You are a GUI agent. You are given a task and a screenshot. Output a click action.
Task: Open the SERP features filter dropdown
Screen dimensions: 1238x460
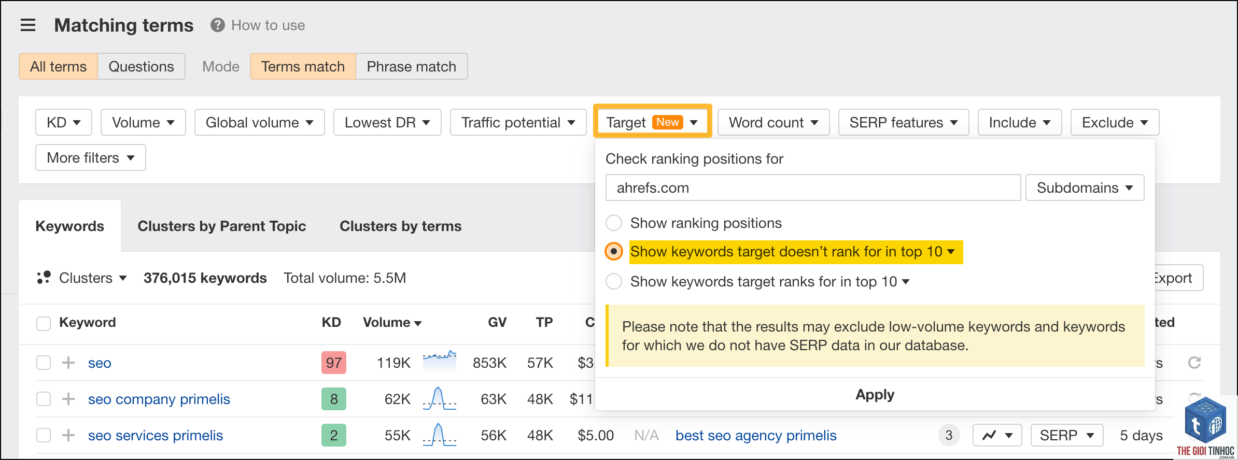pos(904,122)
